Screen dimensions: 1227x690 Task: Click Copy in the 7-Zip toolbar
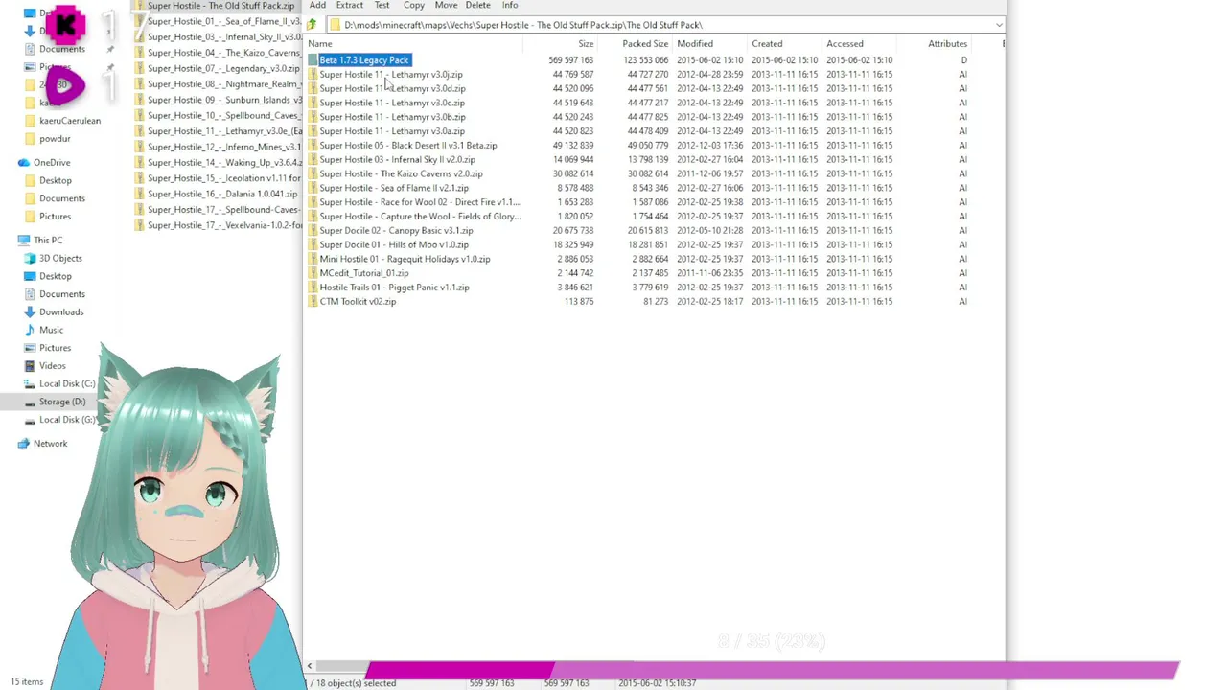414,6
